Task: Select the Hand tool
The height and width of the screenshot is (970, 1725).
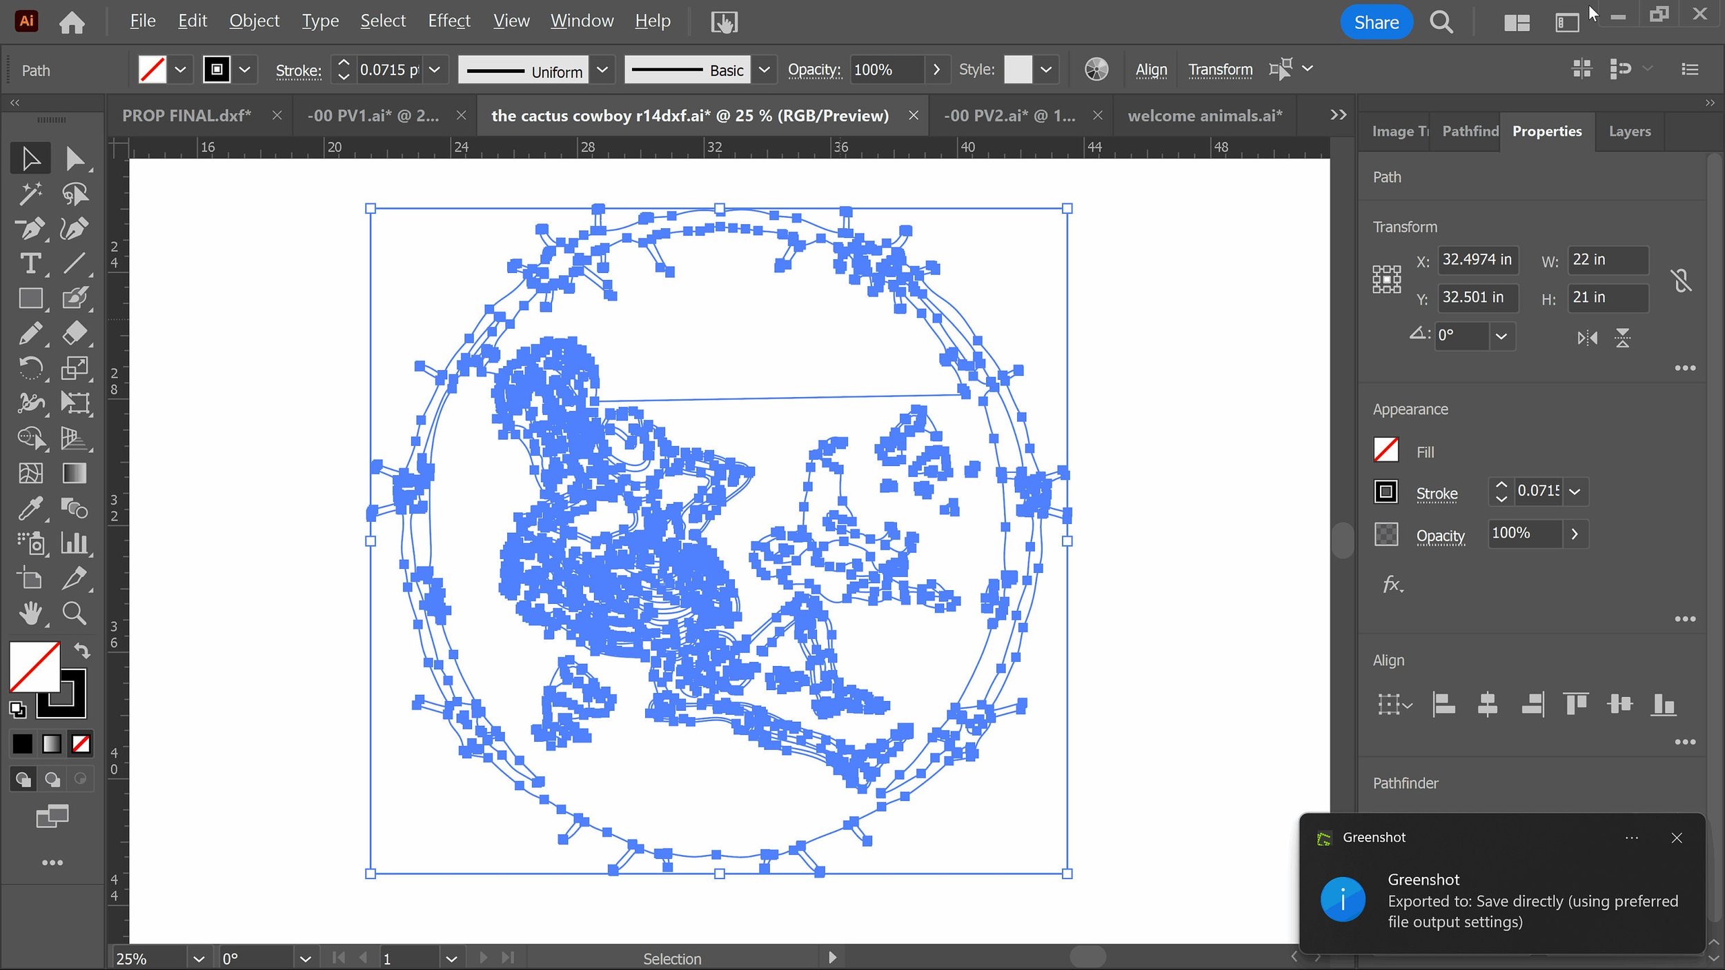Action: [x=30, y=613]
